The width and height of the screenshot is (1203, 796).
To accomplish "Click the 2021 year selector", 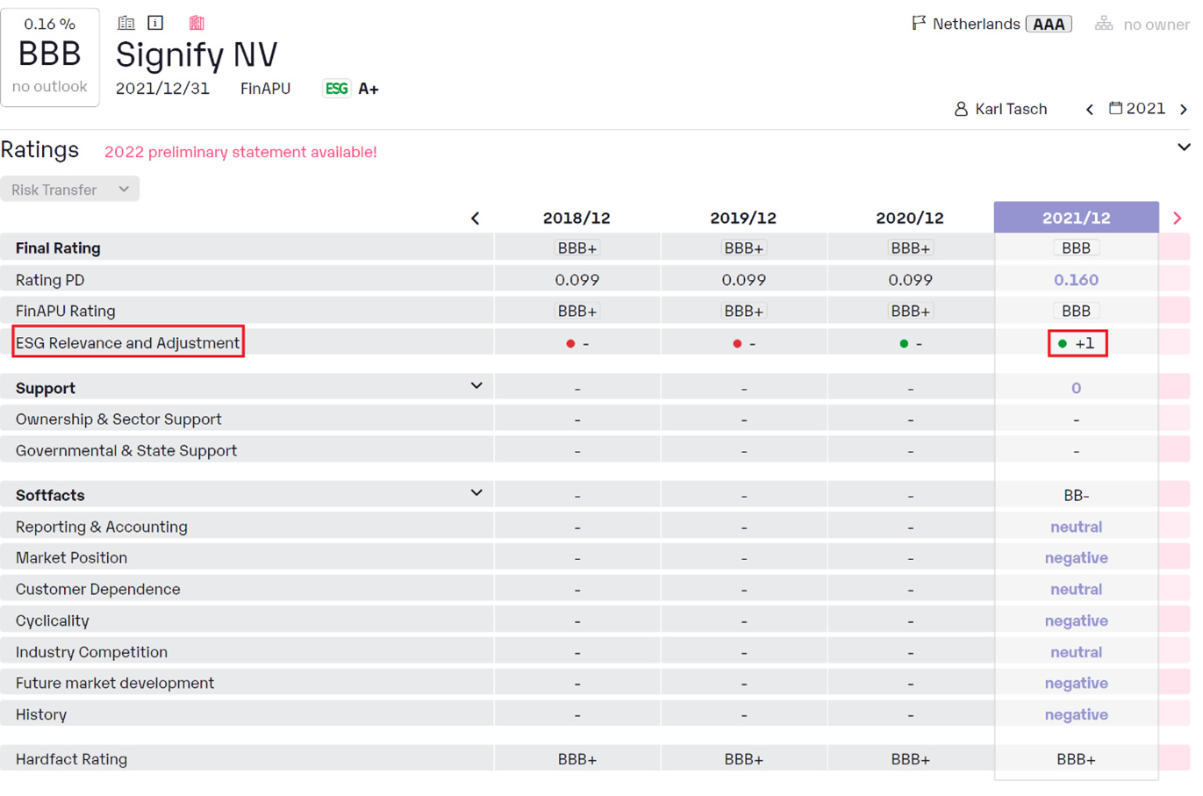I will [1146, 108].
